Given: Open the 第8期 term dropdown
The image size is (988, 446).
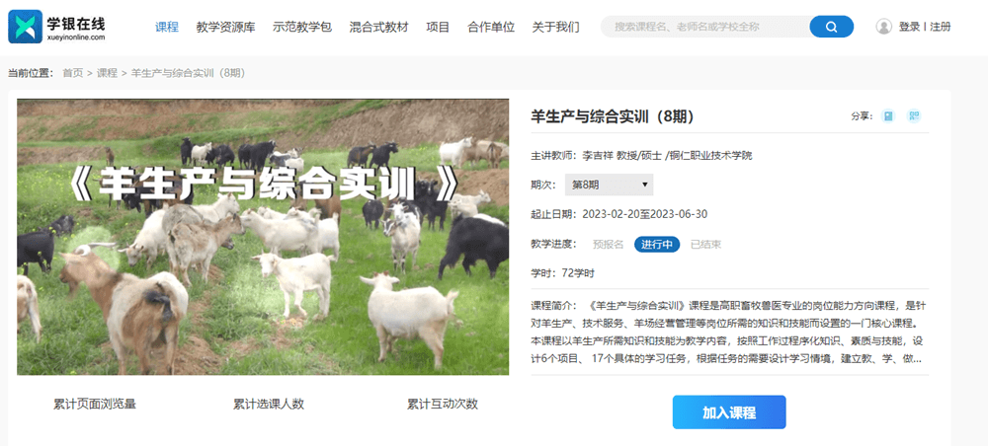Looking at the screenshot, I should click(x=609, y=185).
